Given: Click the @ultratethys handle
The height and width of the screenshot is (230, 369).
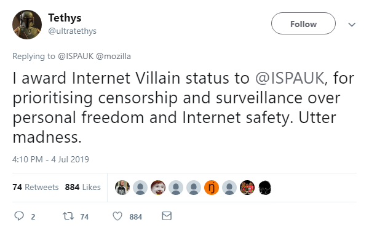Looking at the screenshot, I should (x=73, y=31).
